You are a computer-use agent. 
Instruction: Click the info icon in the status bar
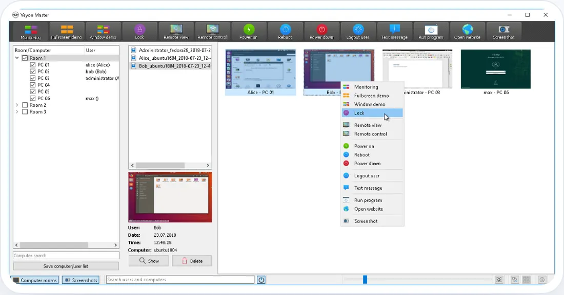point(542,280)
